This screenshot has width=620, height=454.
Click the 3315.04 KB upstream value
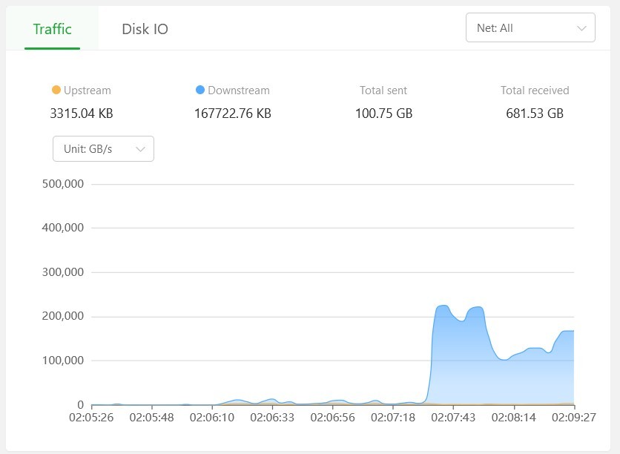click(x=82, y=113)
